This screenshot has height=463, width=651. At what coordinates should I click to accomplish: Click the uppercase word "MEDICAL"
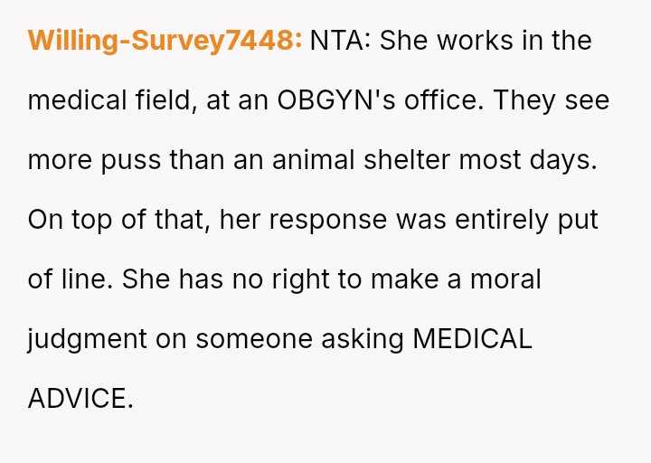click(x=472, y=339)
